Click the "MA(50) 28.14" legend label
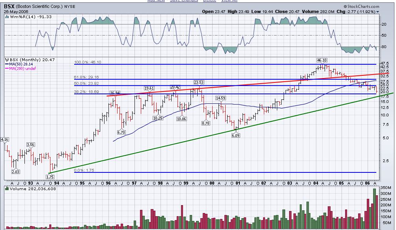This screenshot has height=230, width=396. point(21,64)
